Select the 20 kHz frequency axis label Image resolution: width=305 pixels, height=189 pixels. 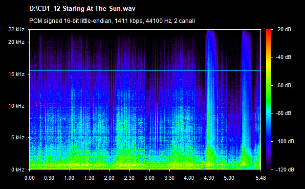[16, 42]
